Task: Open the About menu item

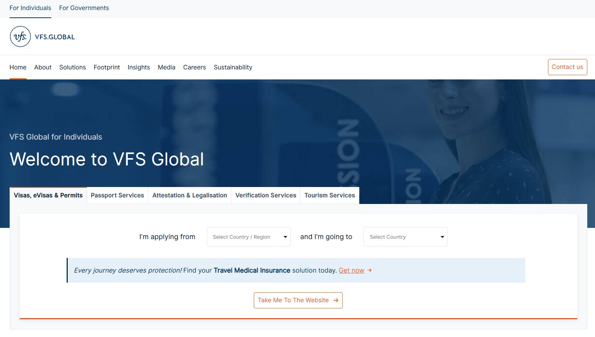Action: pyautogui.click(x=43, y=67)
